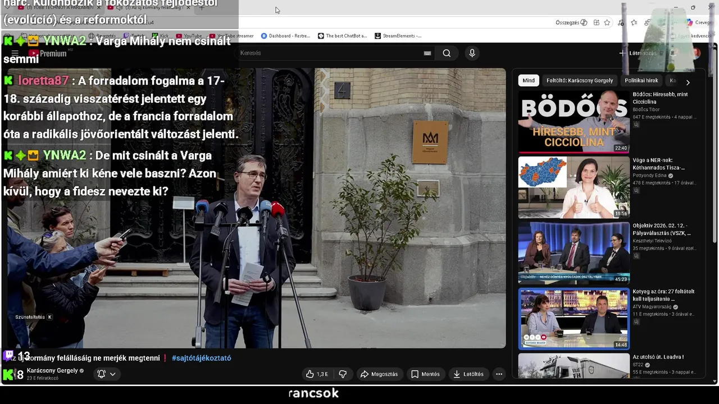
Task: Share the video via Megosztás
Action: pos(379,374)
